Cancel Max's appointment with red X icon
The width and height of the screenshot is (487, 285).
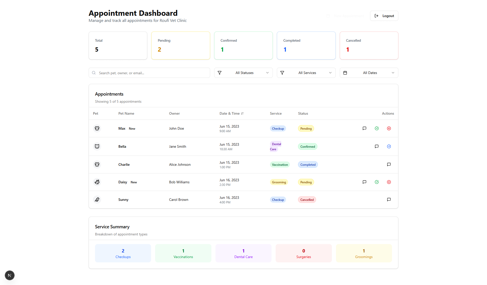389,128
